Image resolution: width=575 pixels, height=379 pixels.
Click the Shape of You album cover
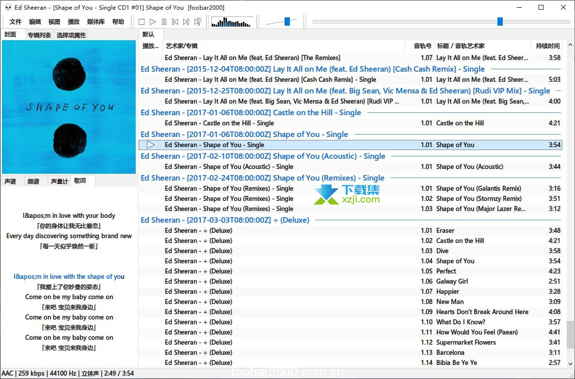tap(69, 107)
